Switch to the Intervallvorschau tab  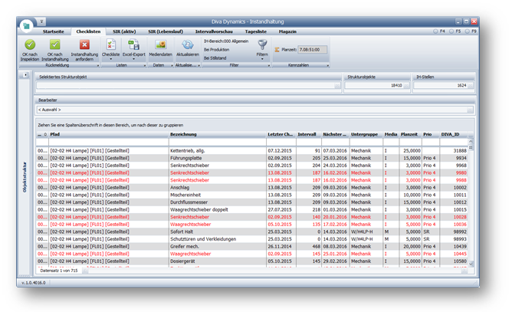[x=215, y=31]
